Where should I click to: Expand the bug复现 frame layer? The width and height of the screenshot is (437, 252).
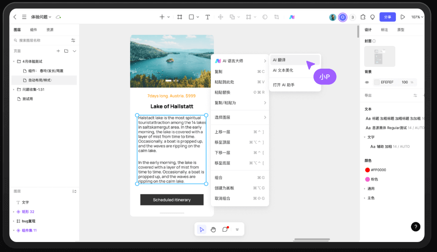[14, 221]
